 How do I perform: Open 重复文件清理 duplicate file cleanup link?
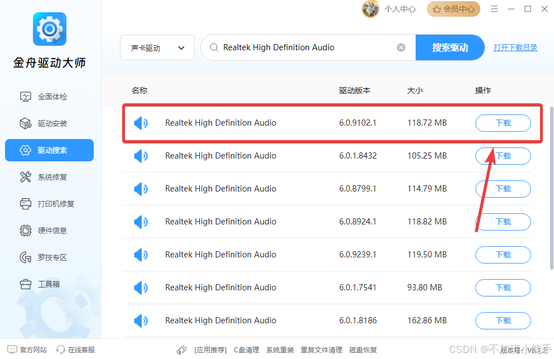tap(321, 350)
